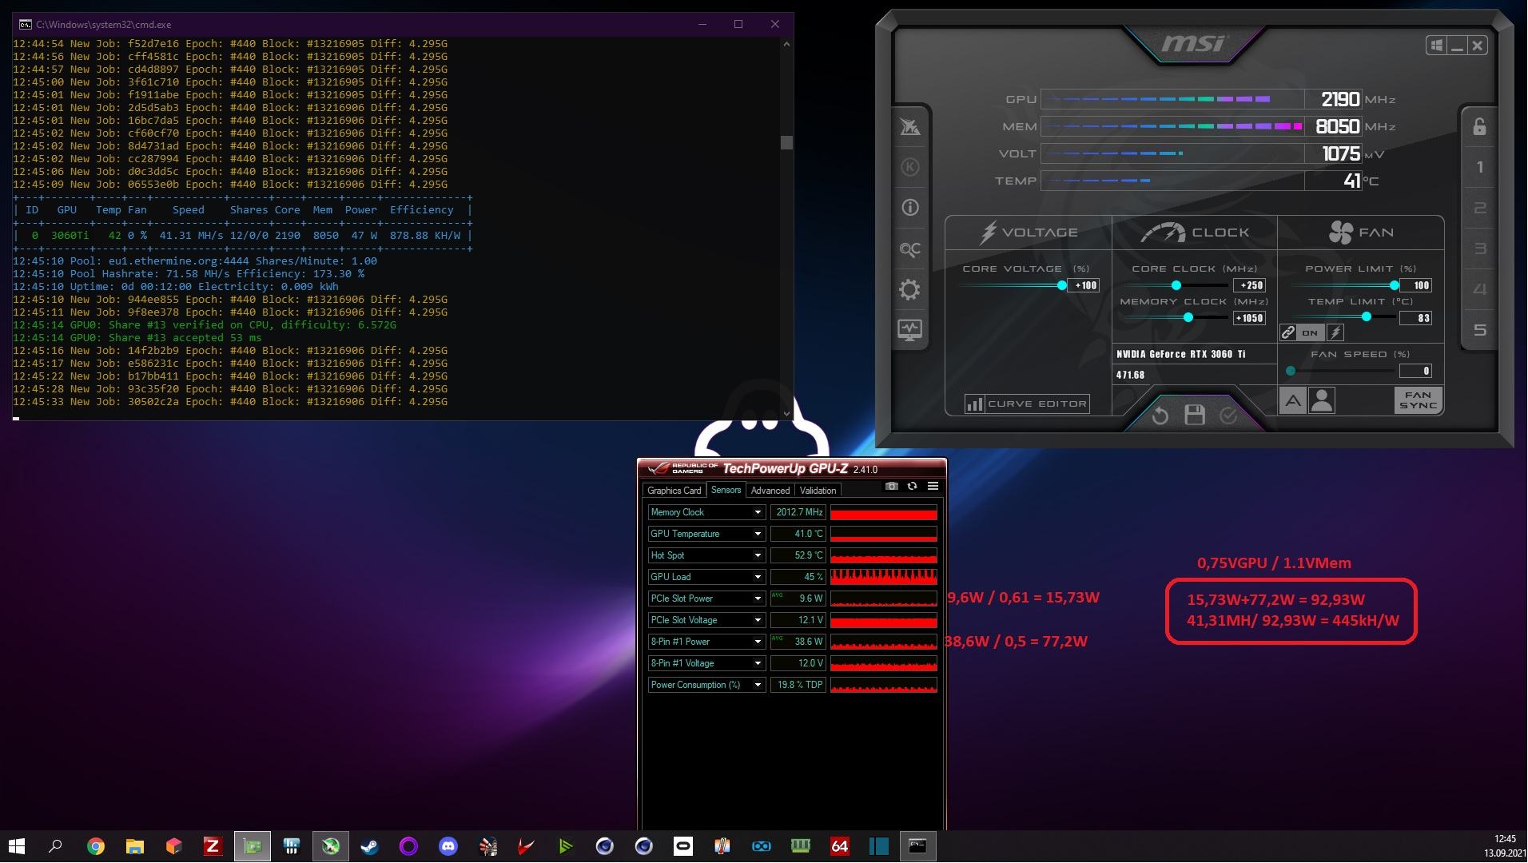Open the Afterburner hardware monitor icon

910,329
